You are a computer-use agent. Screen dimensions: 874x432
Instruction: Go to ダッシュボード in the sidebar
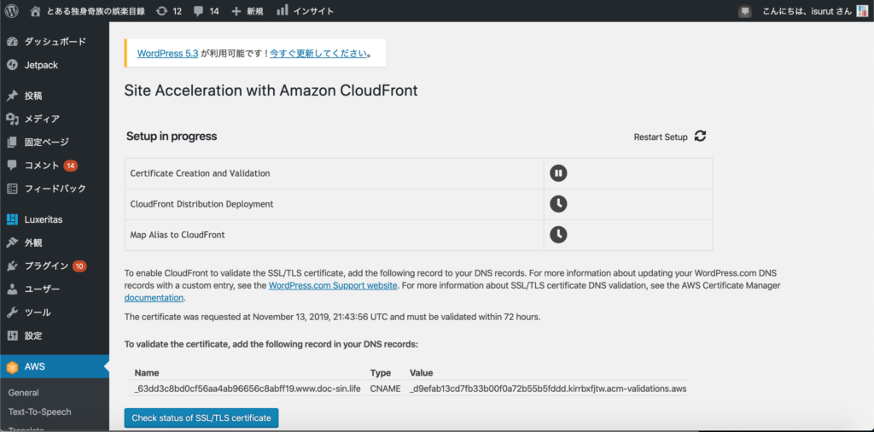point(55,42)
